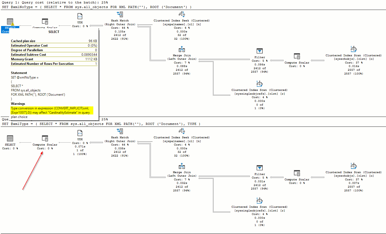Select the sysschobjs Clustered Index Scan icon in the xmlType plan
The image size is (386, 234).
(x=354, y=166)
